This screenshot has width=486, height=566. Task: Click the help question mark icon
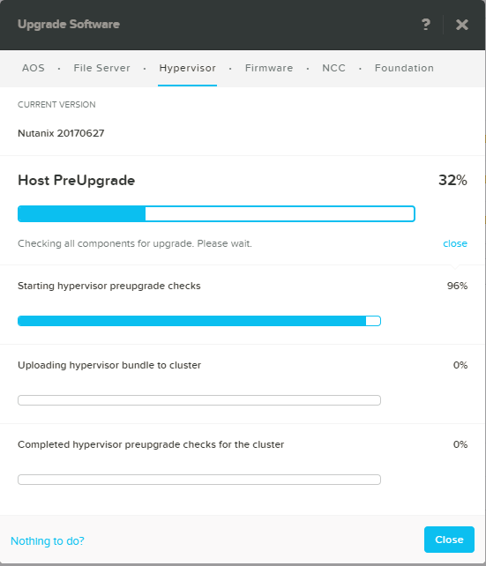(x=426, y=25)
